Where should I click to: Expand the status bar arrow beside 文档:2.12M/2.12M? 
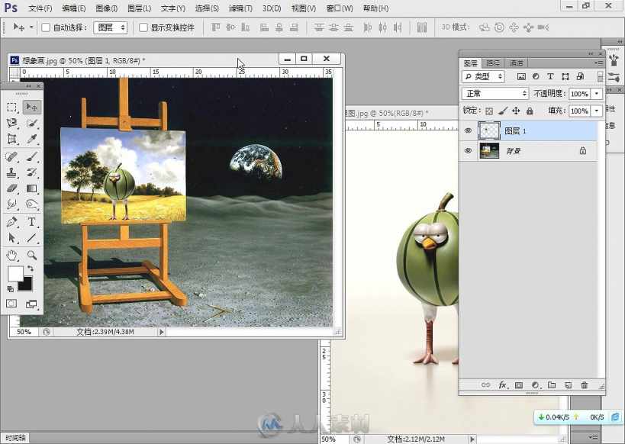[472, 439]
